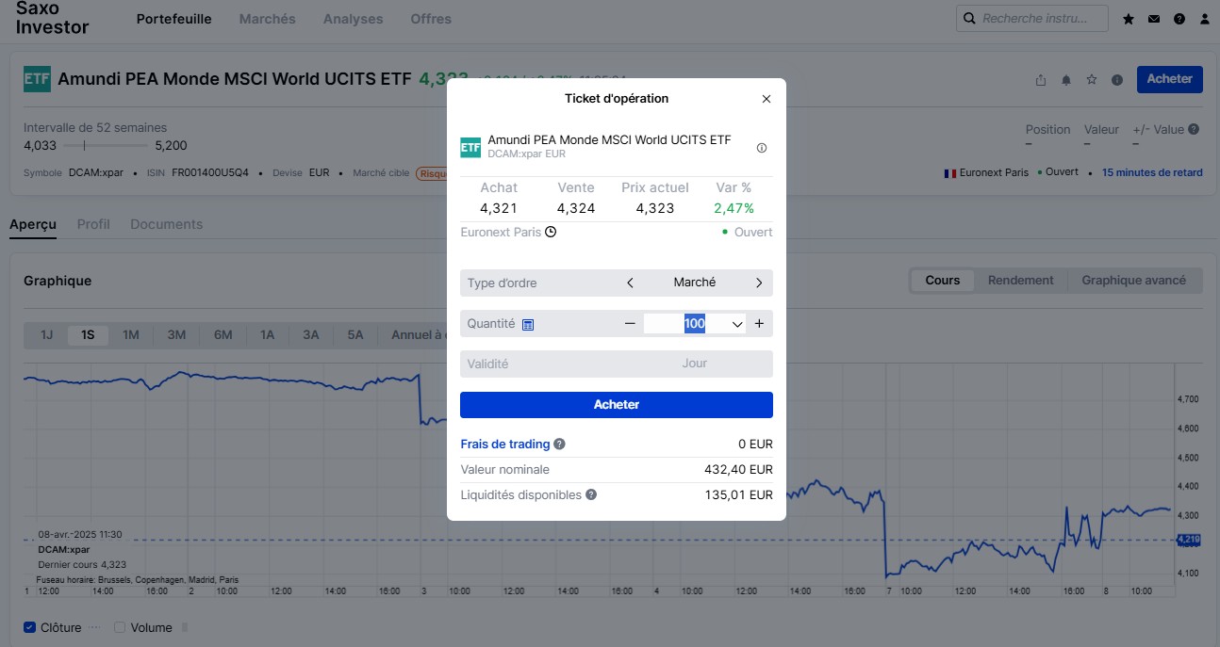Click the Liquidités disponibles amount 135,01 EUR
1220x647 pixels.
738,494
